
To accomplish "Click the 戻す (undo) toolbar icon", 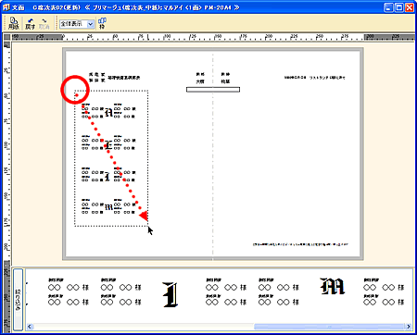I will coord(30,23).
